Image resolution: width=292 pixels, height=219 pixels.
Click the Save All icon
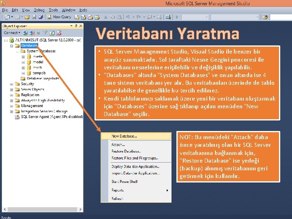pos(41,17)
